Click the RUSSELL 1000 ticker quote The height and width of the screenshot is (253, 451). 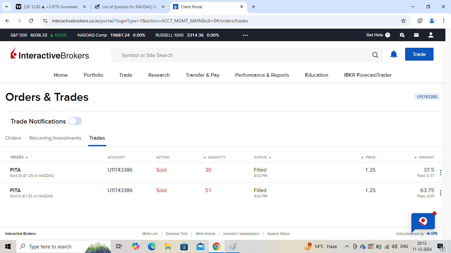[187, 35]
